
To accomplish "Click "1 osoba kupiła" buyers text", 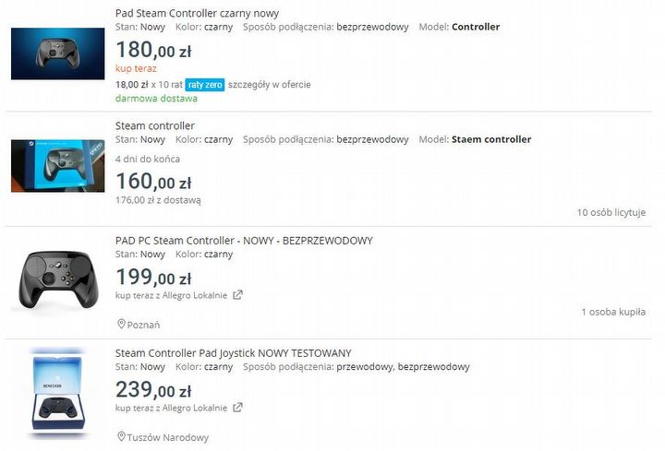I will pyautogui.click(x=613, y=313).
